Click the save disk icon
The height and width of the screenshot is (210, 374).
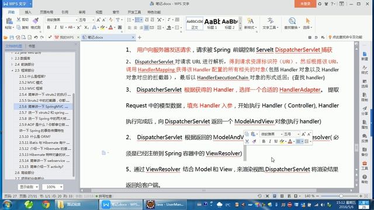click(x=12, y=37)
